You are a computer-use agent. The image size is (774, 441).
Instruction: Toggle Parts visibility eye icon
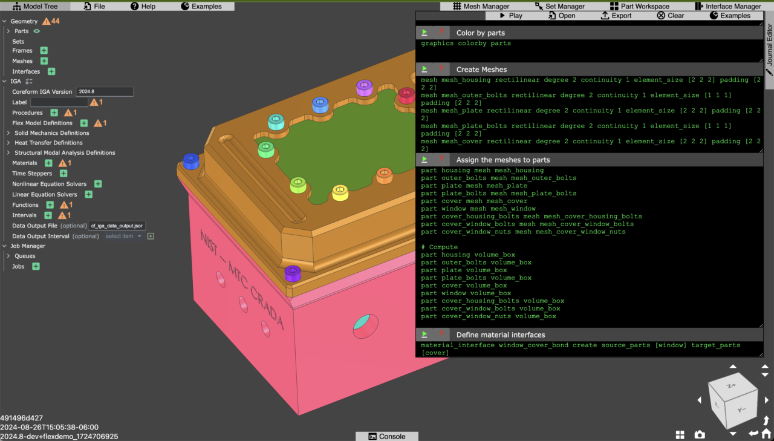(x=37, y=31)
